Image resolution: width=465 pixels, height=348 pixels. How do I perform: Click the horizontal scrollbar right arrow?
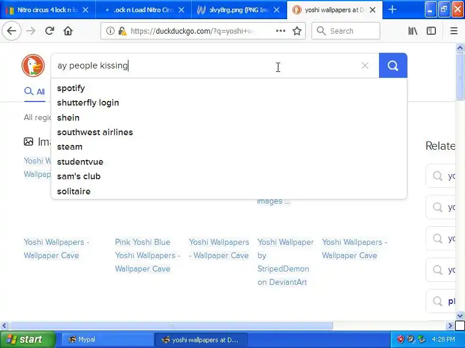(450, 325)
